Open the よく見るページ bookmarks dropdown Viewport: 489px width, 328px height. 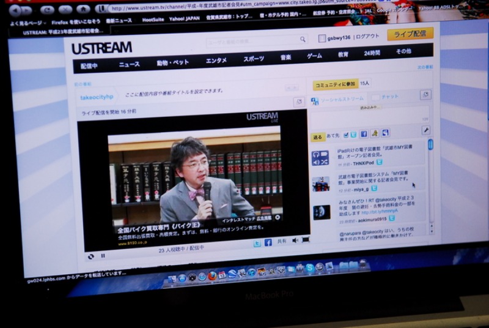coord(28,23)
